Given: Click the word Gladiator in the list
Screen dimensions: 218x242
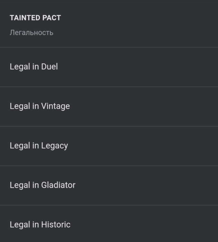Looking at the screenshot, I should (x=58, y=185).
